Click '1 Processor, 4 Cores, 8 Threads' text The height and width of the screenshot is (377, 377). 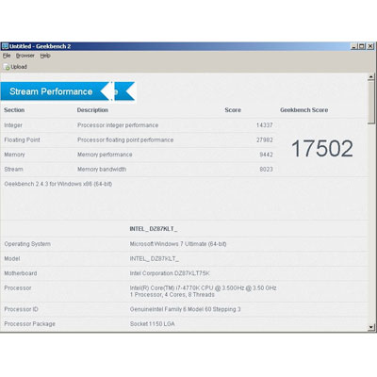tap(172, 295)
